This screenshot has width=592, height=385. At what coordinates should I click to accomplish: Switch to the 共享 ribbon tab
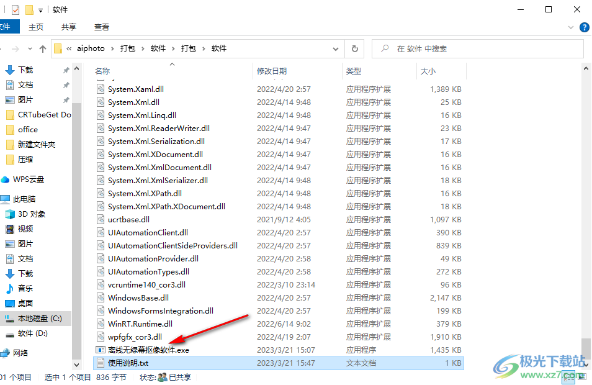[68, 27]
